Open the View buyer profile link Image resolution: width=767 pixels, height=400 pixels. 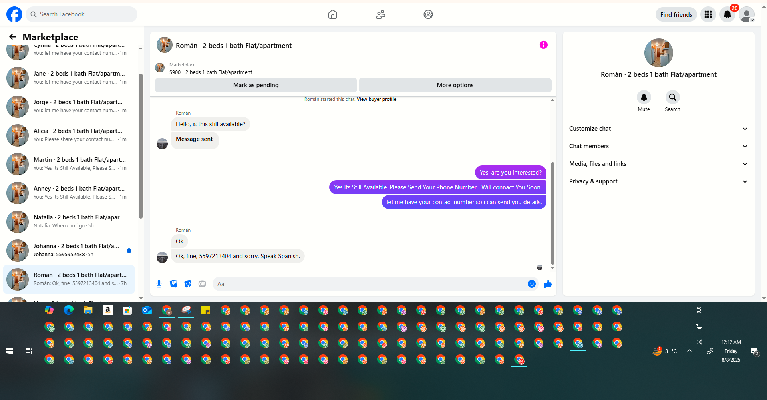376,99
